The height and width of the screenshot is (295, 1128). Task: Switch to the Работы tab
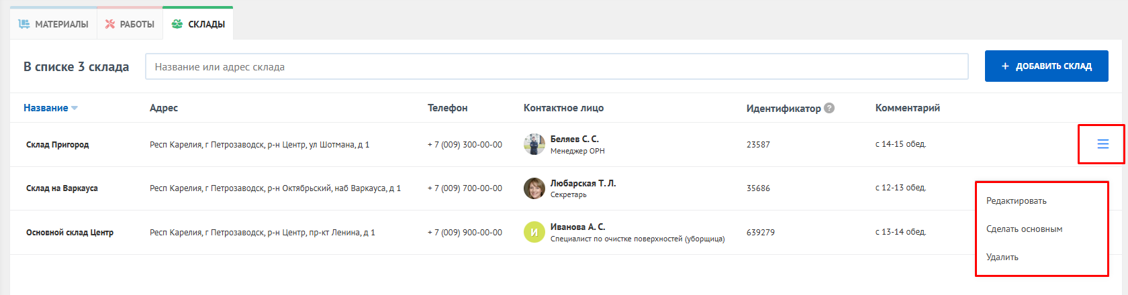(x=130, y=24)
